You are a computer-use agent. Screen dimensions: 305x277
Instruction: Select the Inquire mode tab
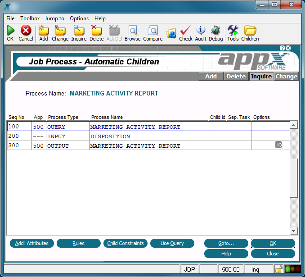coord(261,77)
